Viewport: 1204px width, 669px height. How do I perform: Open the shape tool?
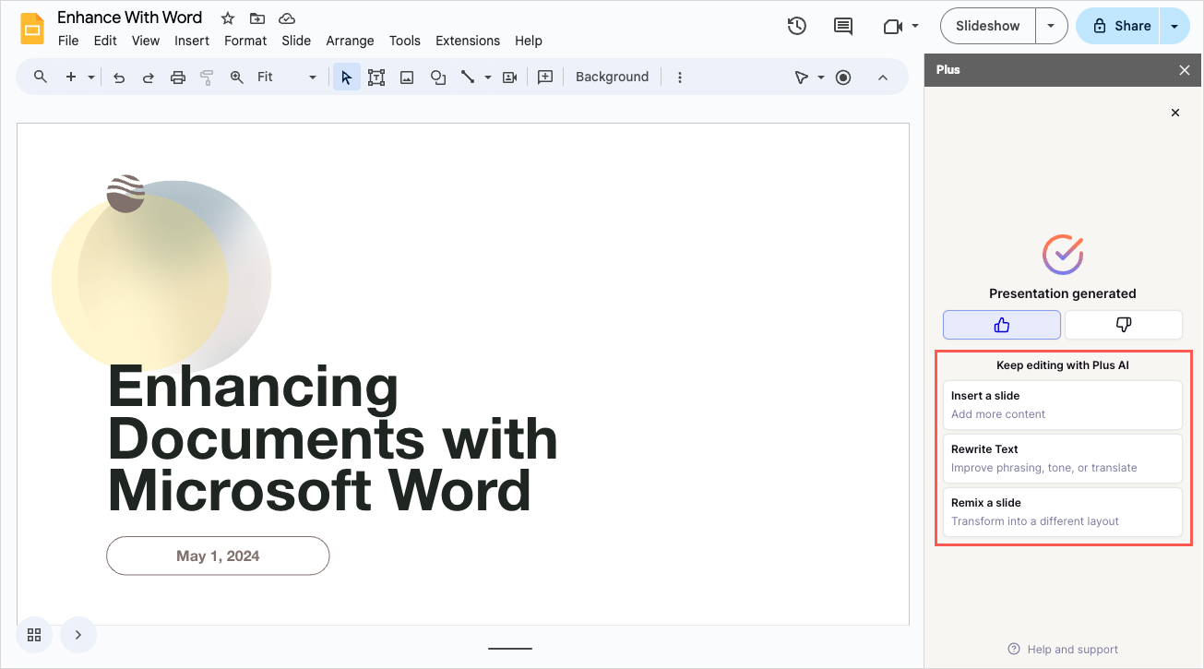click(438, 78)
